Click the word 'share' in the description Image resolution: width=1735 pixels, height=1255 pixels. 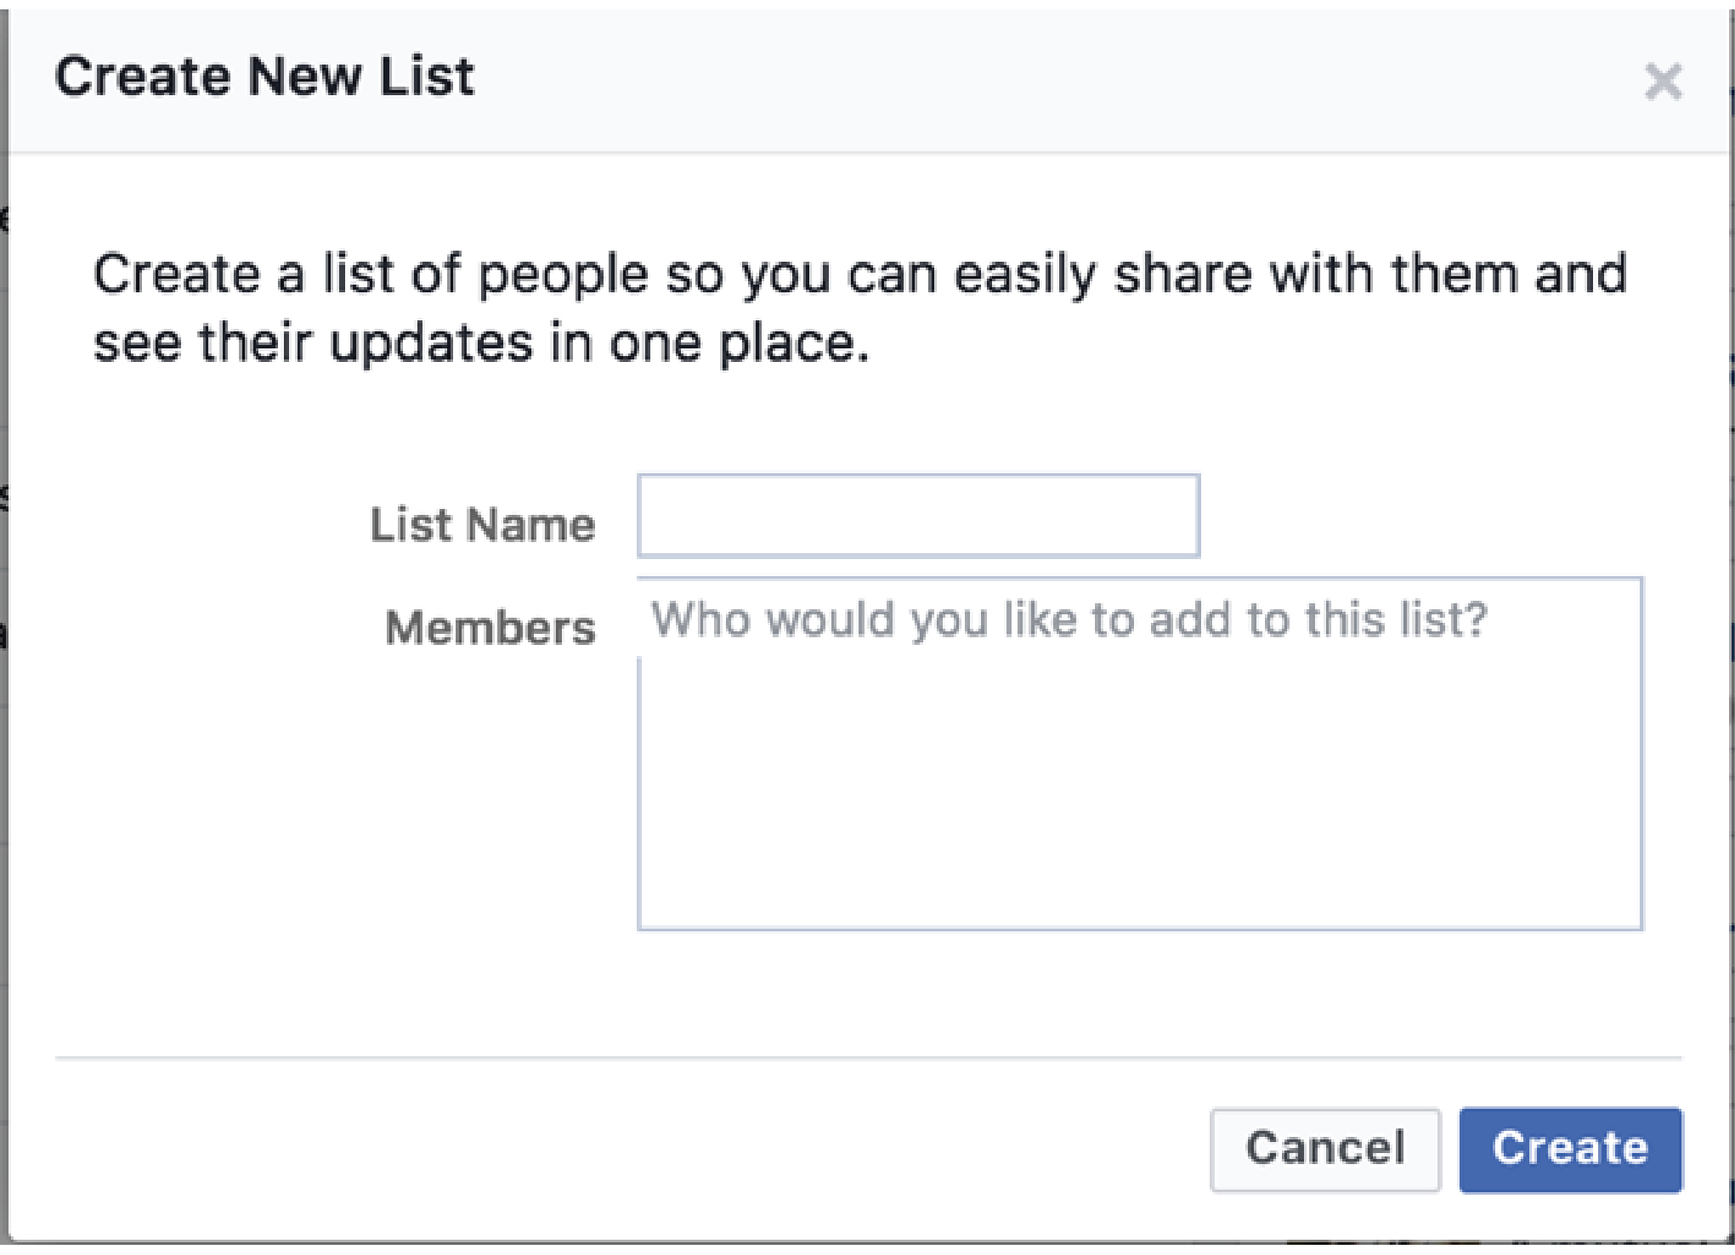coord(1183,274)
